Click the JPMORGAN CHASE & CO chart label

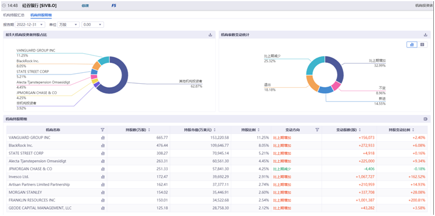click(36, 95)
